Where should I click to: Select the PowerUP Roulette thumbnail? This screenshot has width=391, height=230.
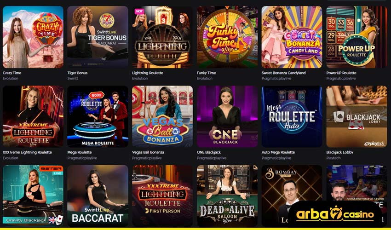pos(356,37)
